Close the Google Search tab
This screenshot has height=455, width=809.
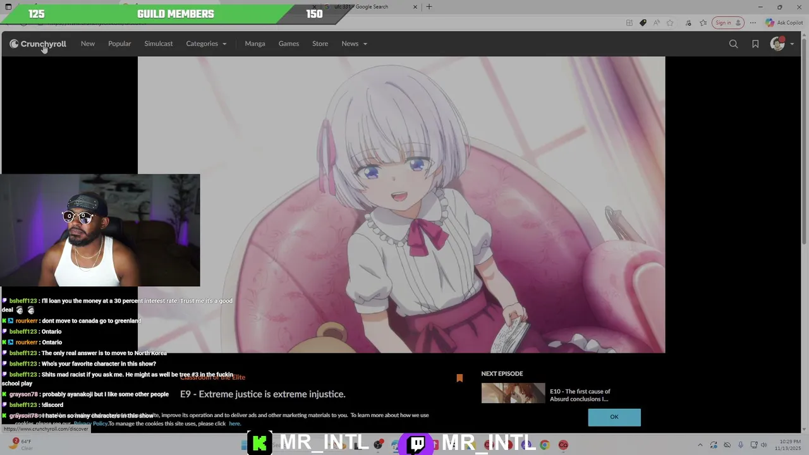click(x=415, y=7)
